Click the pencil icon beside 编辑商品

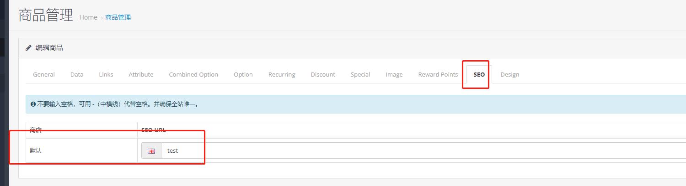click(x=28, y=48)
